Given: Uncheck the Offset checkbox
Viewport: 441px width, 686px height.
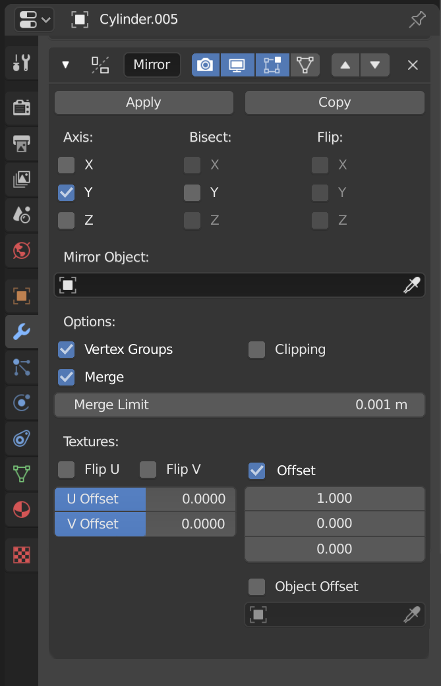Looking at the screenshot, I should click(257, 471).
